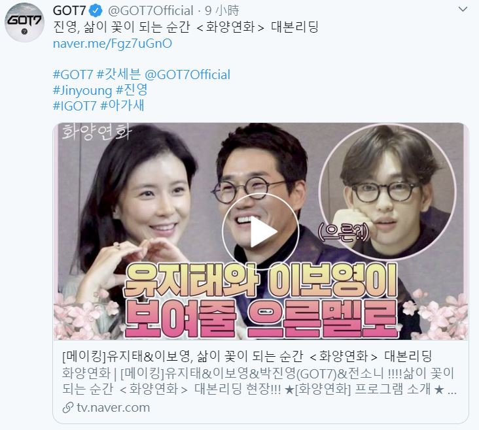479x430 pixels.
Task: Click the link icon beside tv.naver.com
Action: pos(68,407)
